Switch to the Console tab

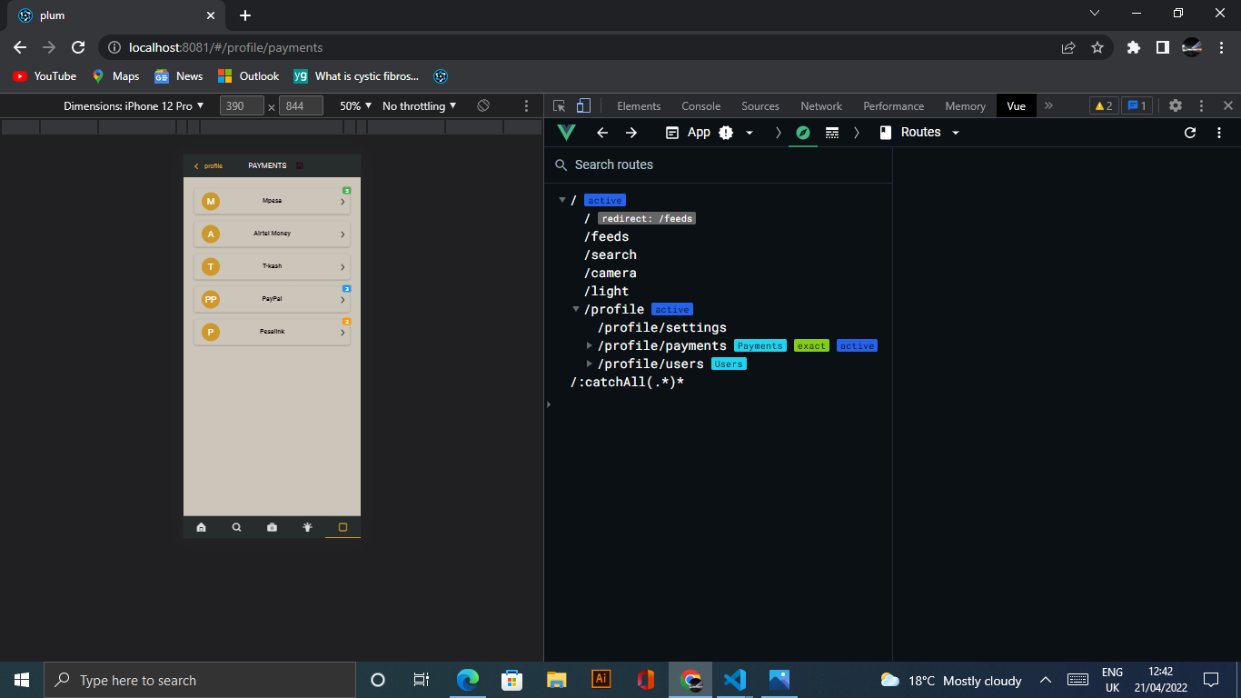(x=700, y=106)
